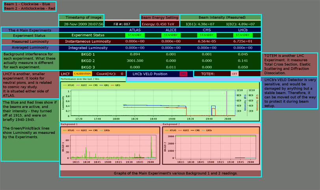Click the ATLAS STANDBY status indicator

coord(135,35)
